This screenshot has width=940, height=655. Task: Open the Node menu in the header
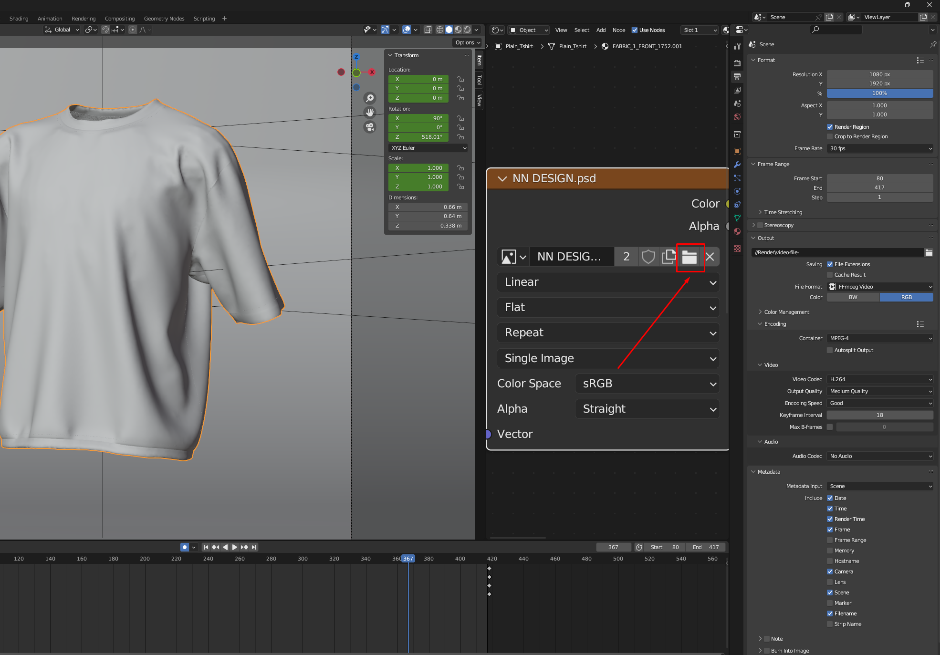[619, 30]
